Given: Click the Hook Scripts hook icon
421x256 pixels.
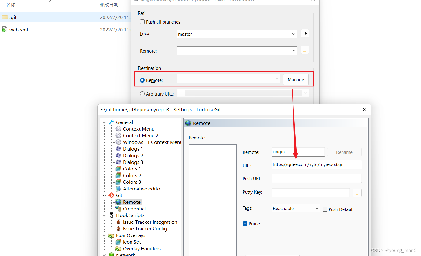Looking at the screenshot, I should (111, 215).
